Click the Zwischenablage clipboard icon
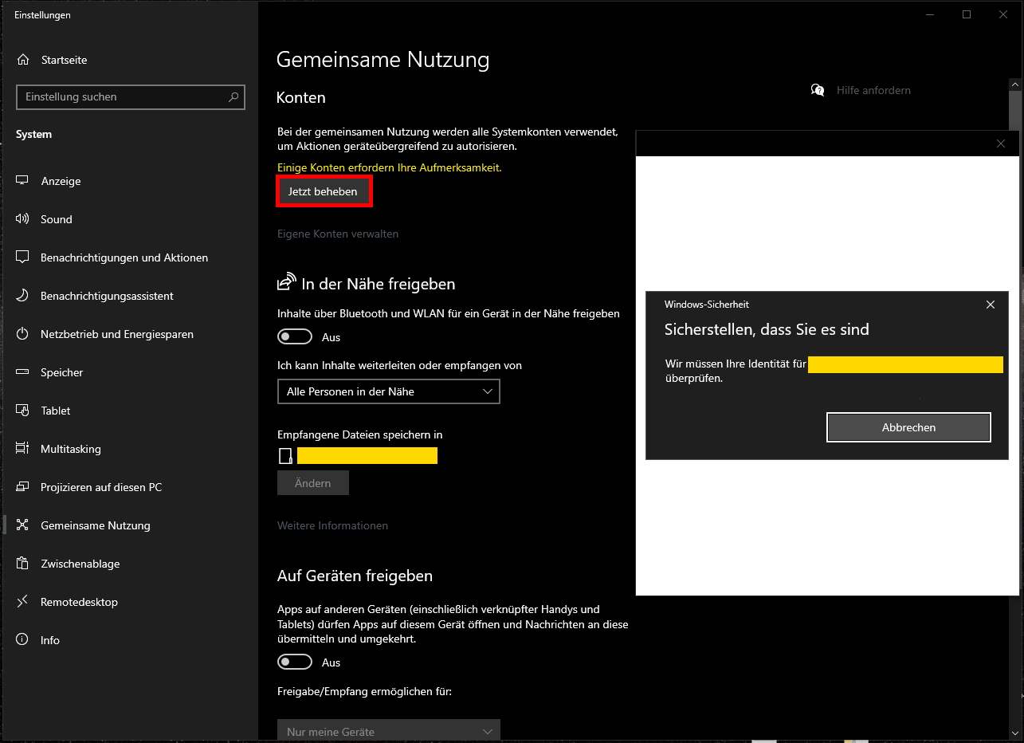 tap(22, 564)
